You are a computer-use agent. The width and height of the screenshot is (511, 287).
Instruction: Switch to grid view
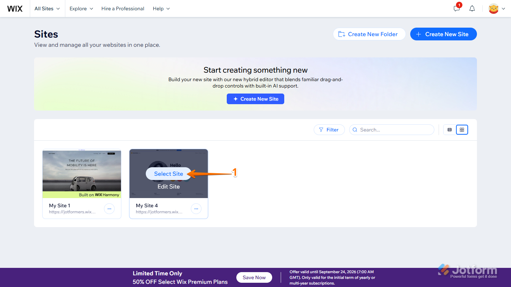(x=462, y=130)
